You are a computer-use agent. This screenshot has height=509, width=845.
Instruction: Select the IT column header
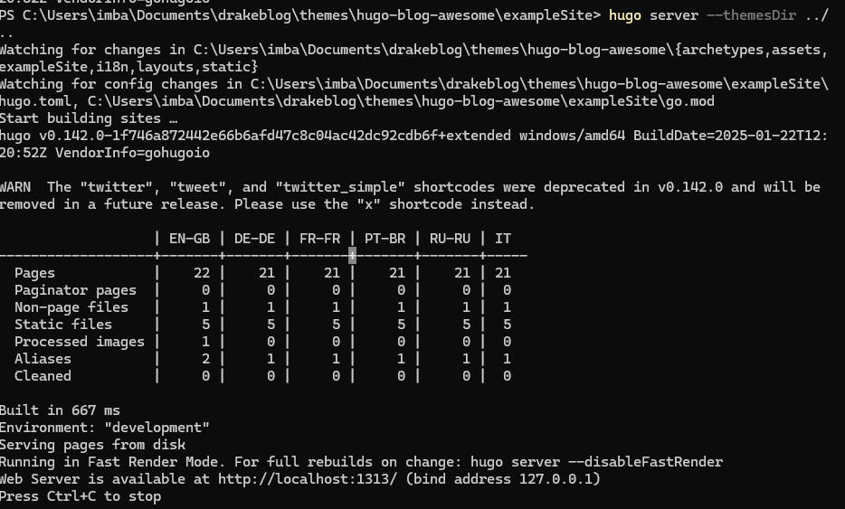(503, 239)
